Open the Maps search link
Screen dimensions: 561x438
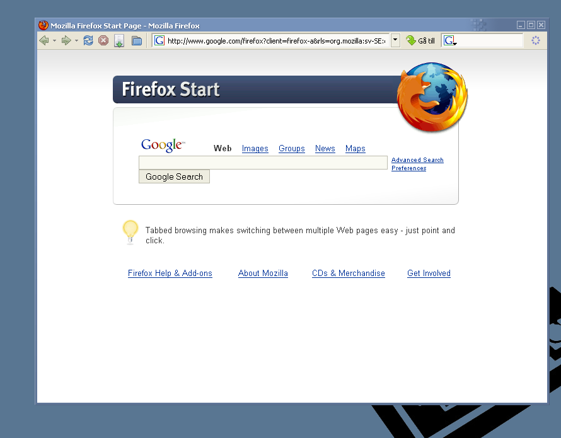tap(356, 149)
